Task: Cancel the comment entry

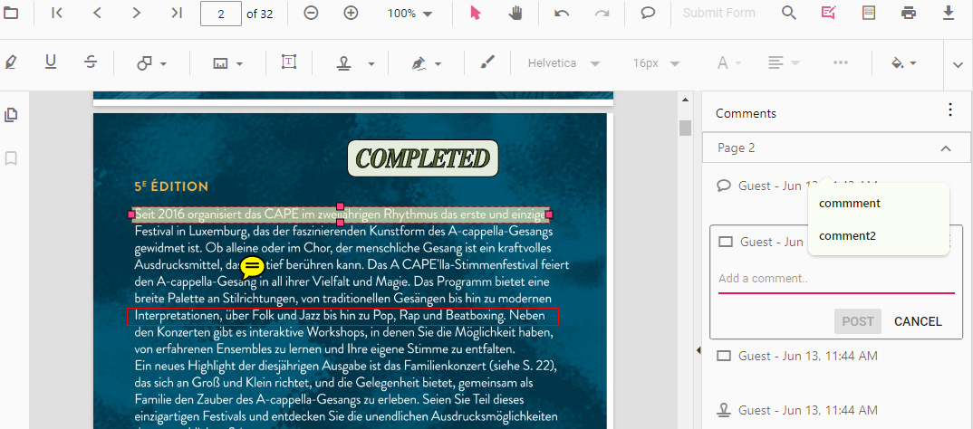Action: tap(918, 321)
